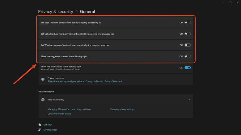Maximize the Settings window
Image resolution: width=241 pixels, height=135 pixels.
230,2
